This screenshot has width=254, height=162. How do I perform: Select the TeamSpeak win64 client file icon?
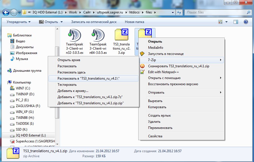(98, 36)
